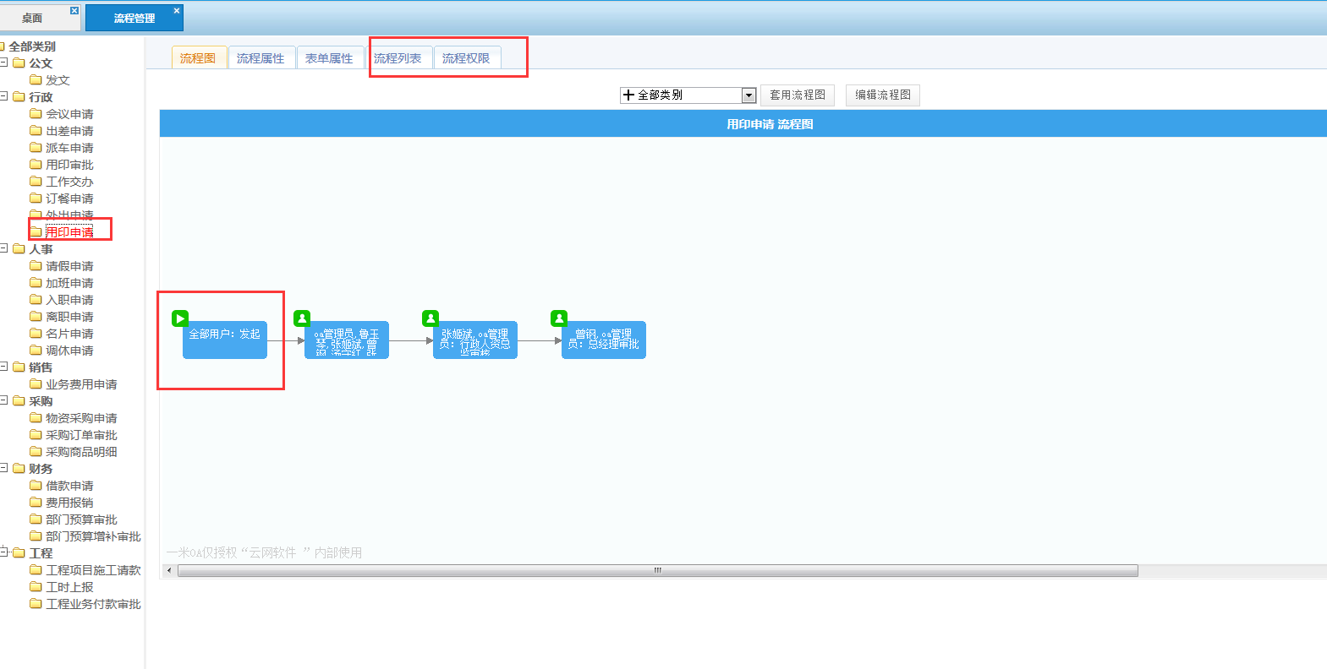This screenshot has width=1327, height=669.
Task: Click the folder icon next to 离职申请
Action: 36,316
